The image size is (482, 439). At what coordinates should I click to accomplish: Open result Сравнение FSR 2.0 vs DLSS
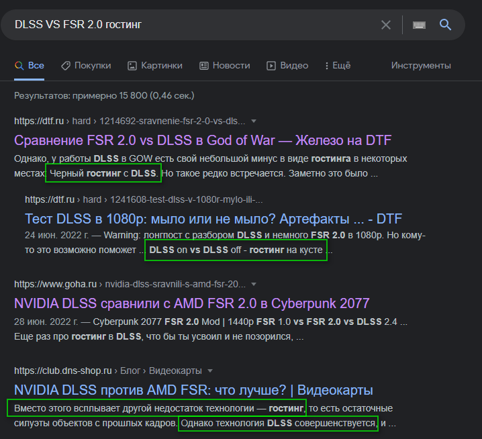click(x=203, y=140)
